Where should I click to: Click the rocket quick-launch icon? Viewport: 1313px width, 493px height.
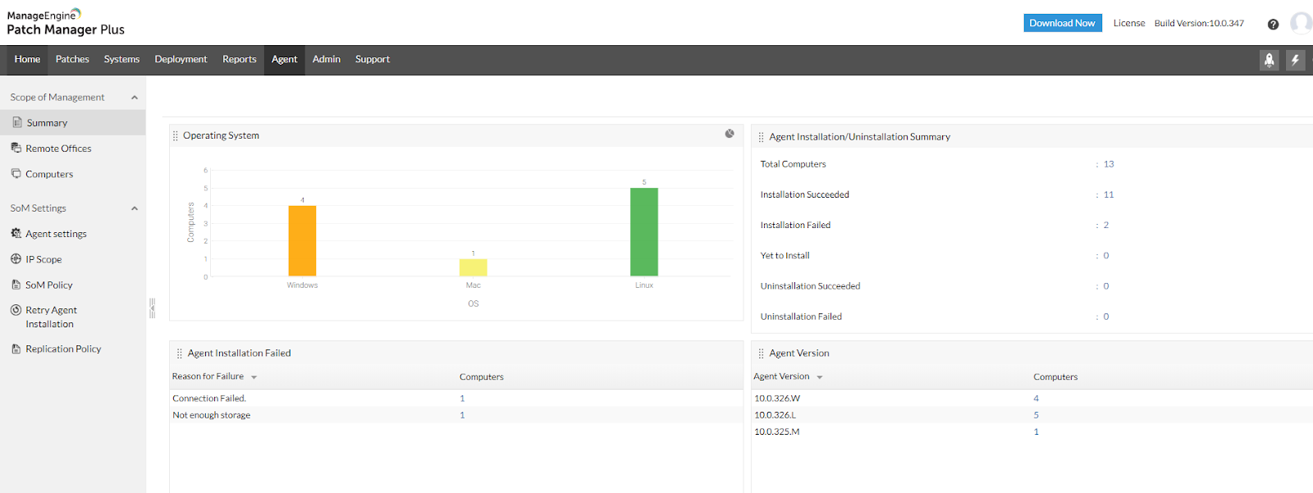pyautogui.click(x=1269, y=60)
